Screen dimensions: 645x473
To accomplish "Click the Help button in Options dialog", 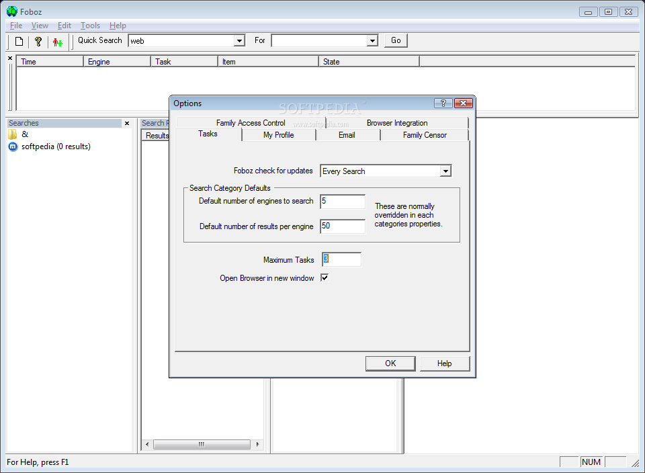I will [x=444, y=363].
